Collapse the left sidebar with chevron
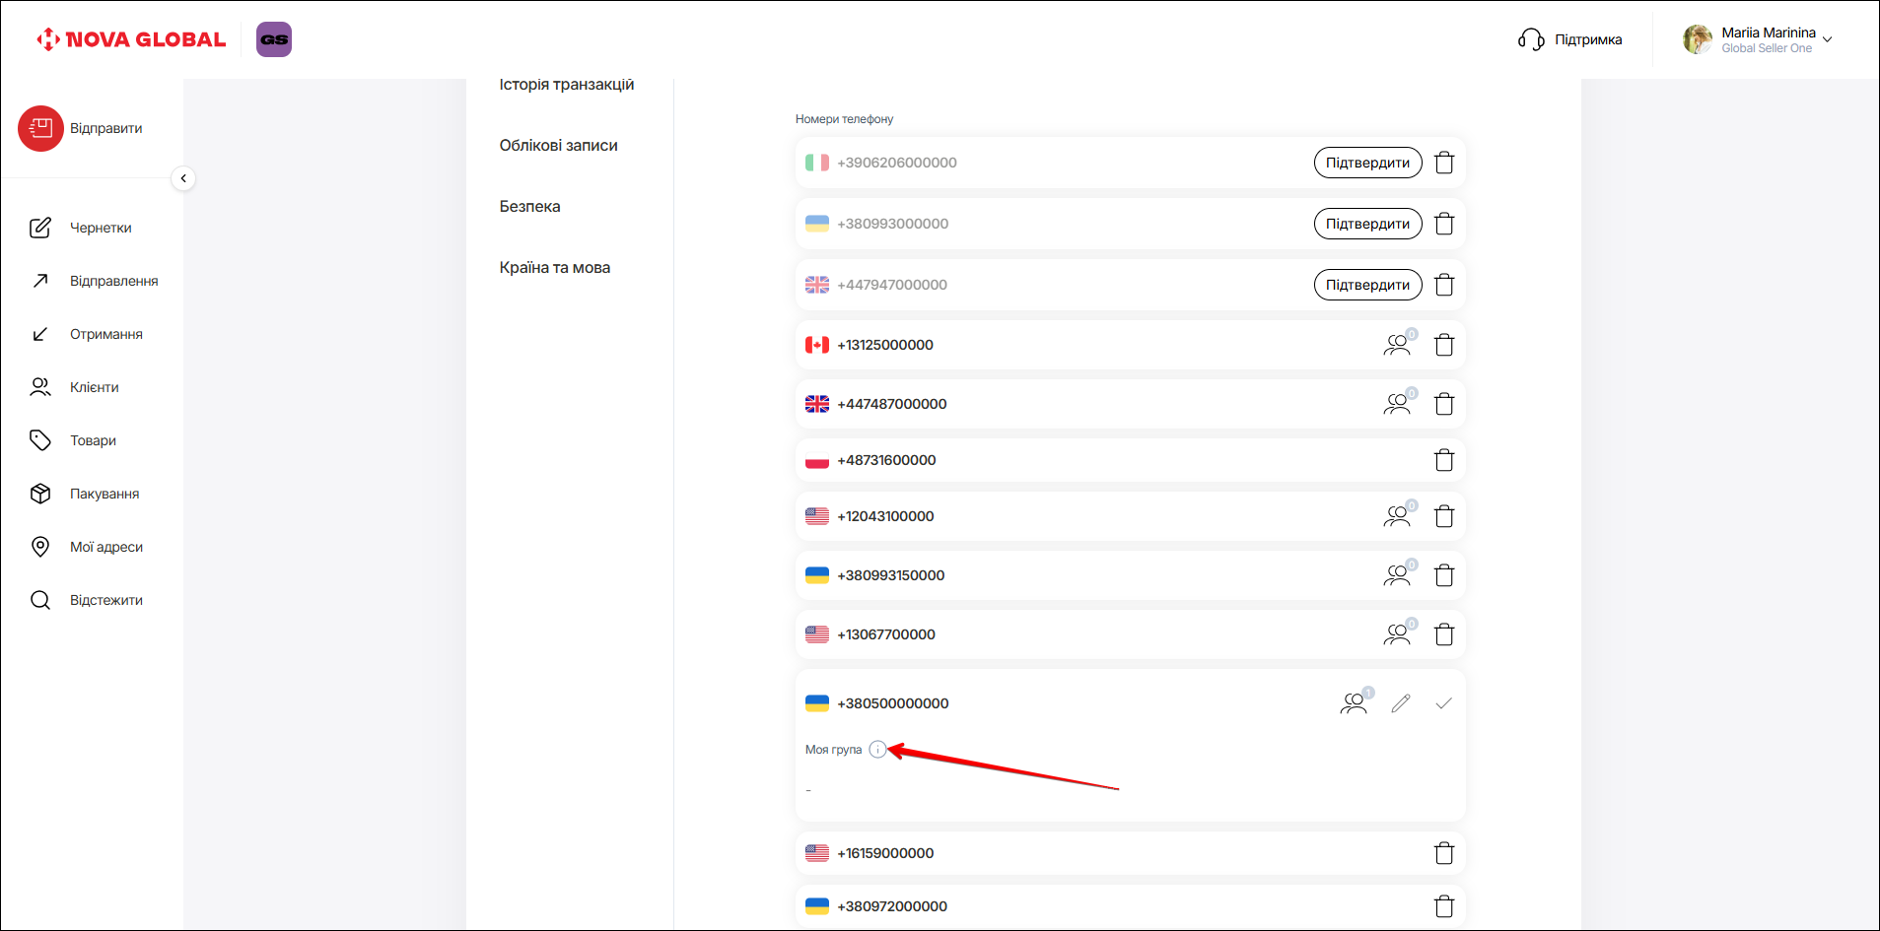Screen dimensions: 1880x931 tap(183, 178)
